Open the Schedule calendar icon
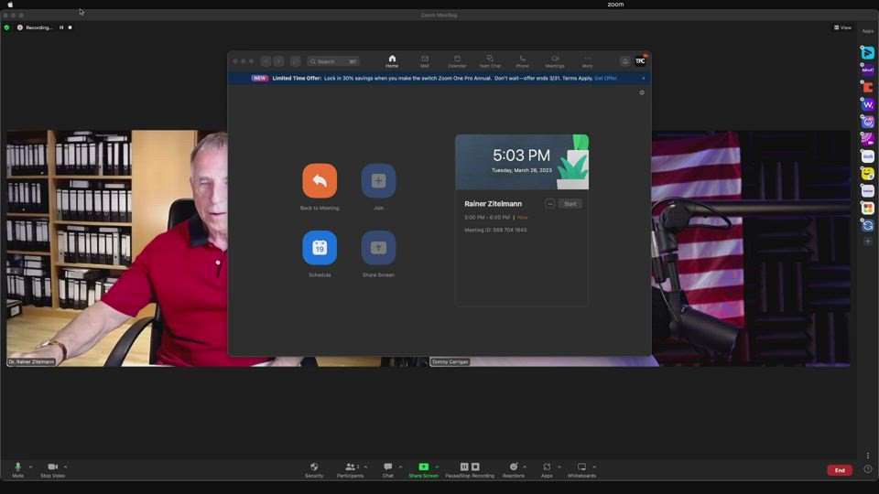 tap(320, 248)
